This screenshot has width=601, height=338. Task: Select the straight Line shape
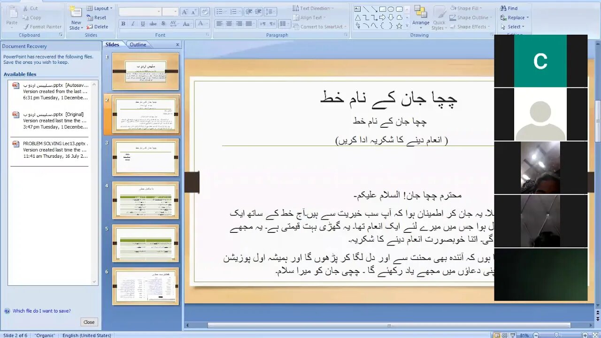coord(366,9)
